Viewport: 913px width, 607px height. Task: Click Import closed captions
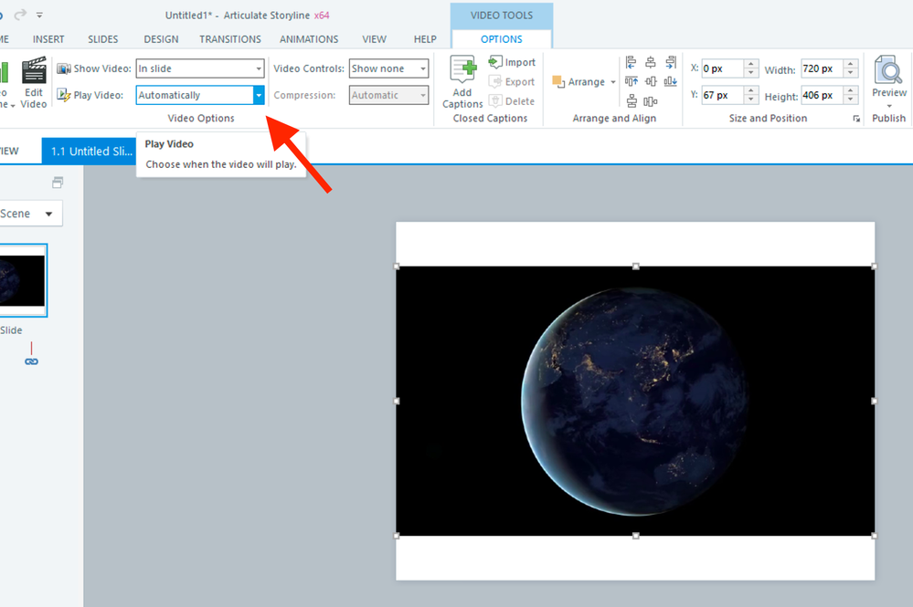pyautogui.click(x=513, y=62)
